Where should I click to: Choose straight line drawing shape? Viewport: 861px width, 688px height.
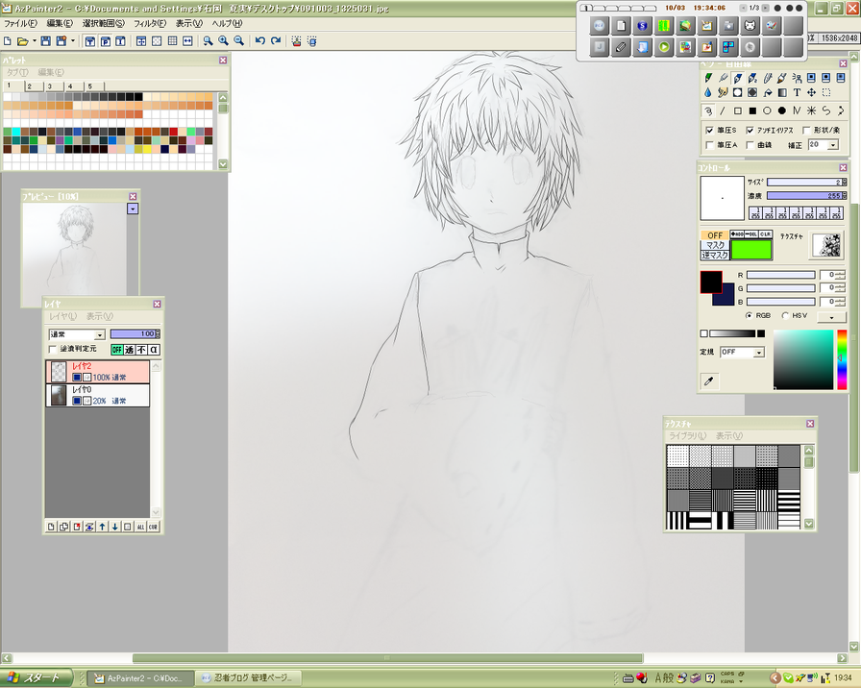coord(723,111)
